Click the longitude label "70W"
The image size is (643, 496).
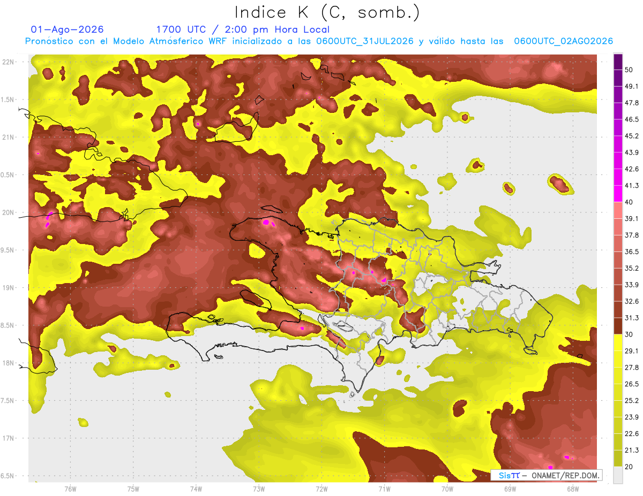coord(447,489)
